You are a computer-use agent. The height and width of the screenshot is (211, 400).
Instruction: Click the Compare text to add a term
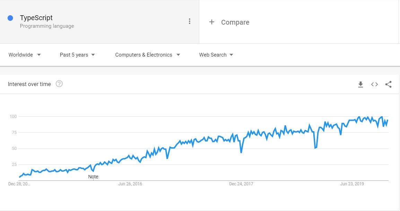coord(235,22)
